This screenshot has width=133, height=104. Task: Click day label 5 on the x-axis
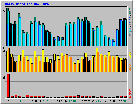[24, 101]
